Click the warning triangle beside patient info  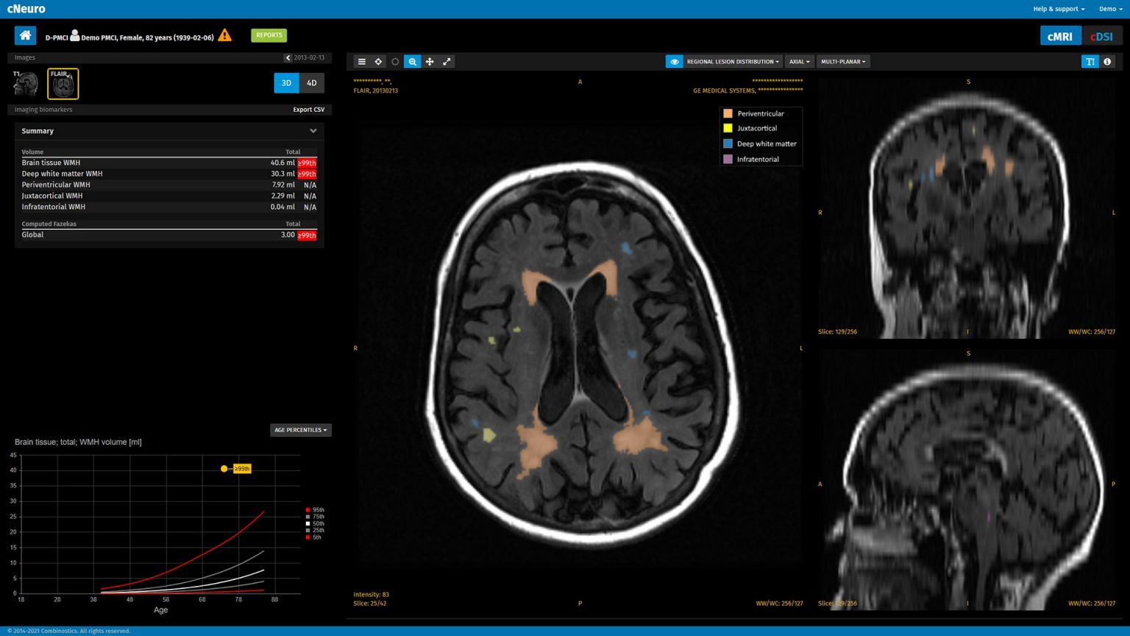(x=224, y=34)
